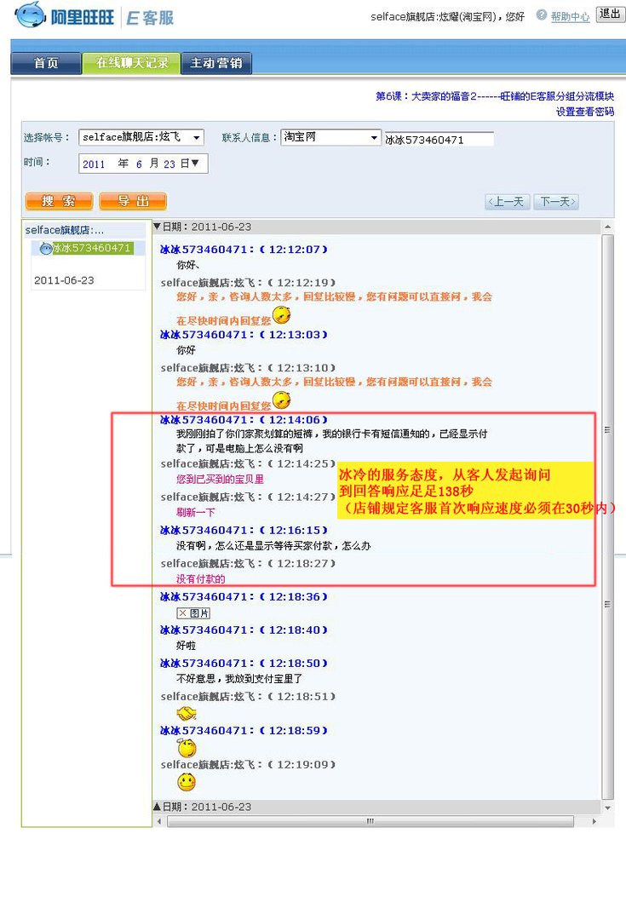Click the smiley emoji under the 12:19:09 message
626x920 pixels.
click(x=187, y=782)
